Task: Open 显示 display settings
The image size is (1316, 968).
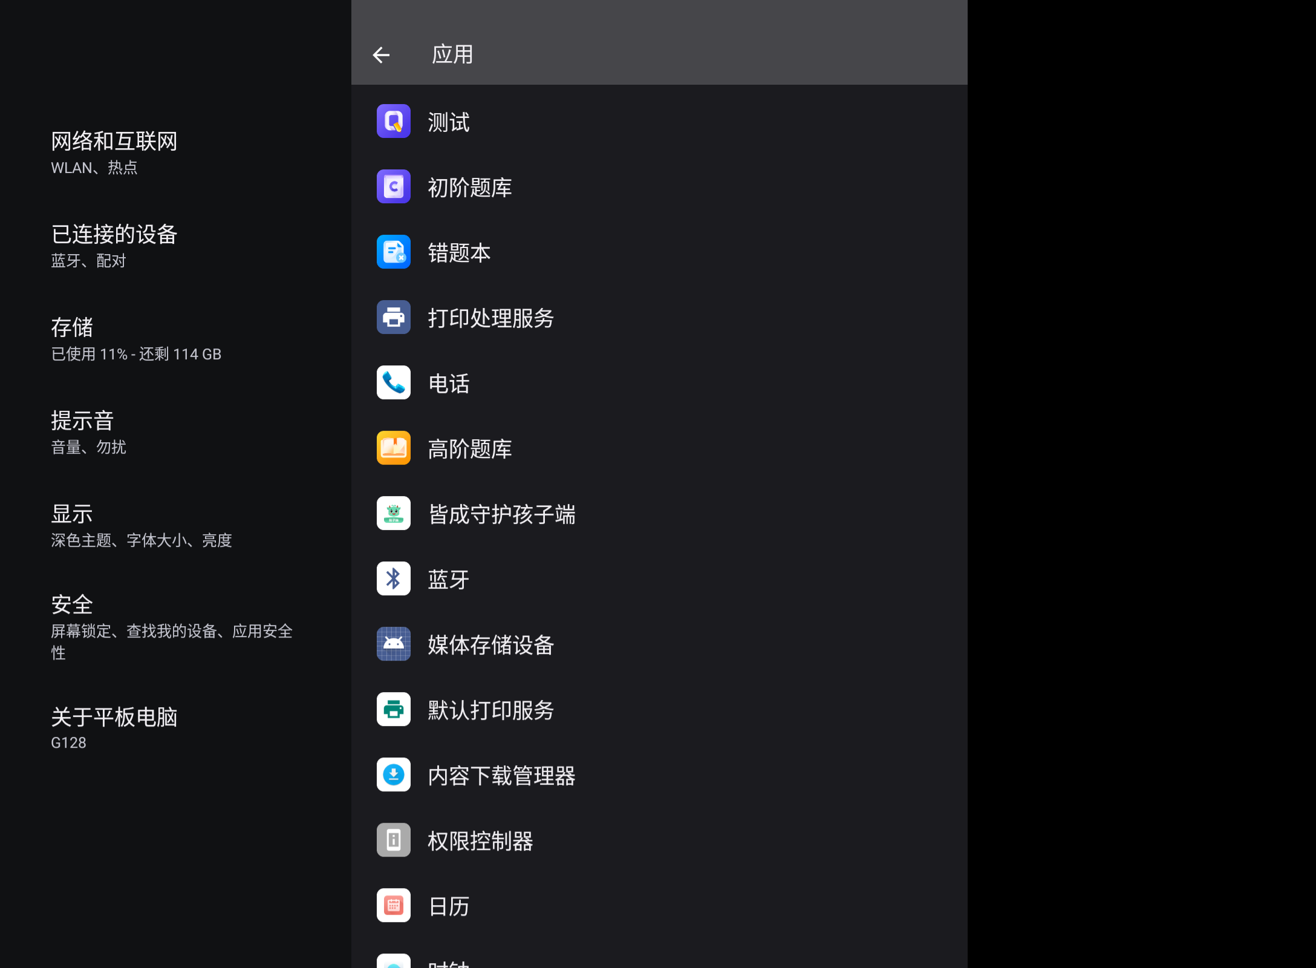Action: pyautogui.click(x=175, y=525)
